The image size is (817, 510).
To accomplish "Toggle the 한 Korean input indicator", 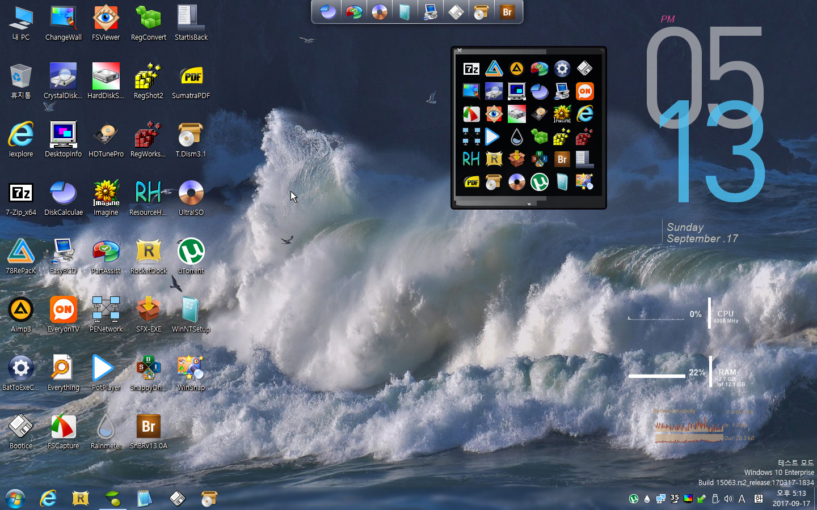I will click(759, 499).
